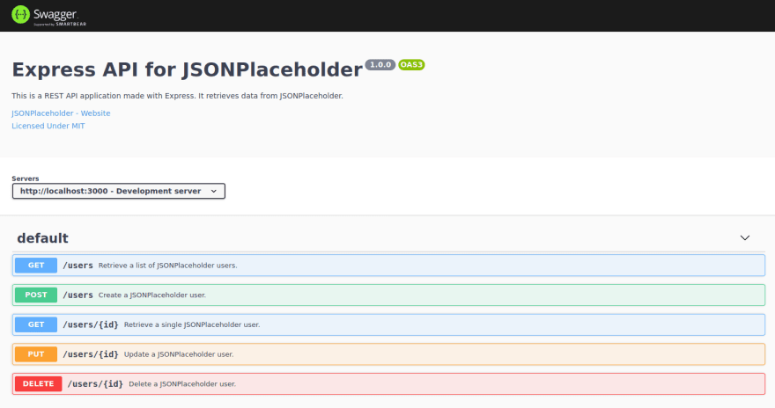Click the Express API for JSONPlaceholder title
This screenshot has width=775, height=408.
coord(188,69)
